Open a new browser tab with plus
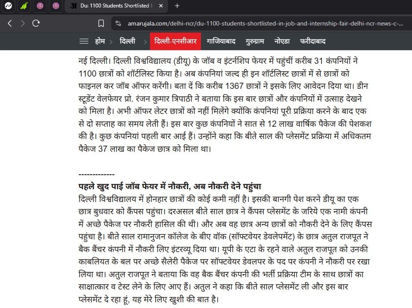412x308 pixels. click(177, 6)
